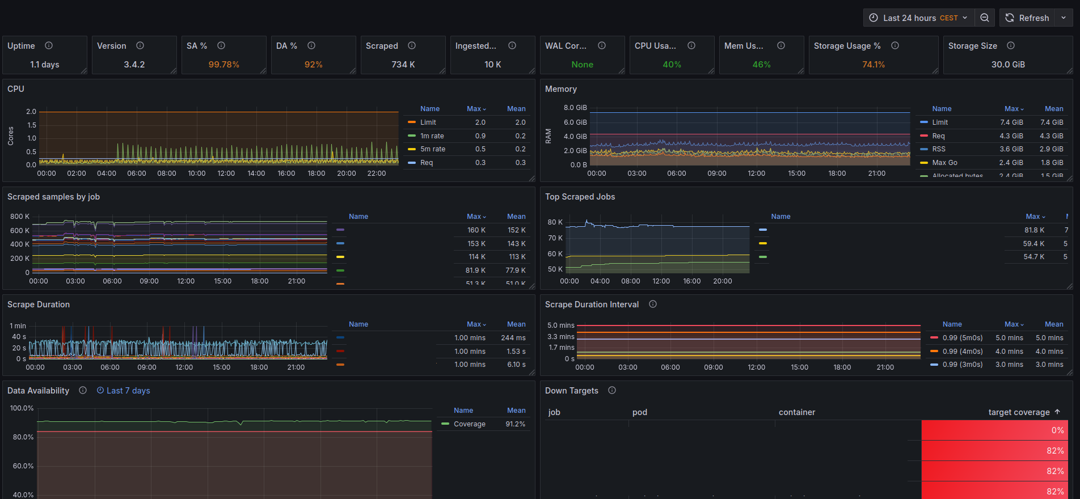Open the Down Targets info icon
1080x499 pixels.
[x=612, y=390]
